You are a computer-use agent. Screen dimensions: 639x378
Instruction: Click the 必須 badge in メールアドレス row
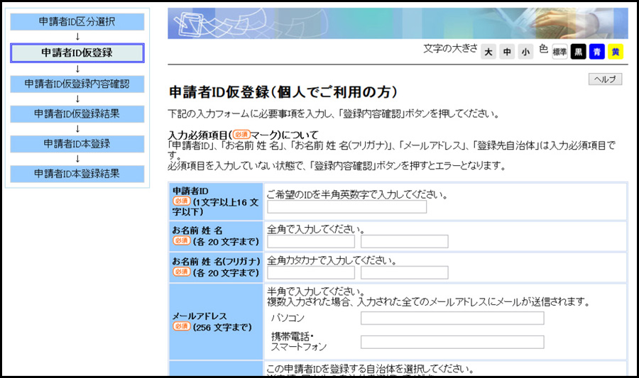point(181,326)
